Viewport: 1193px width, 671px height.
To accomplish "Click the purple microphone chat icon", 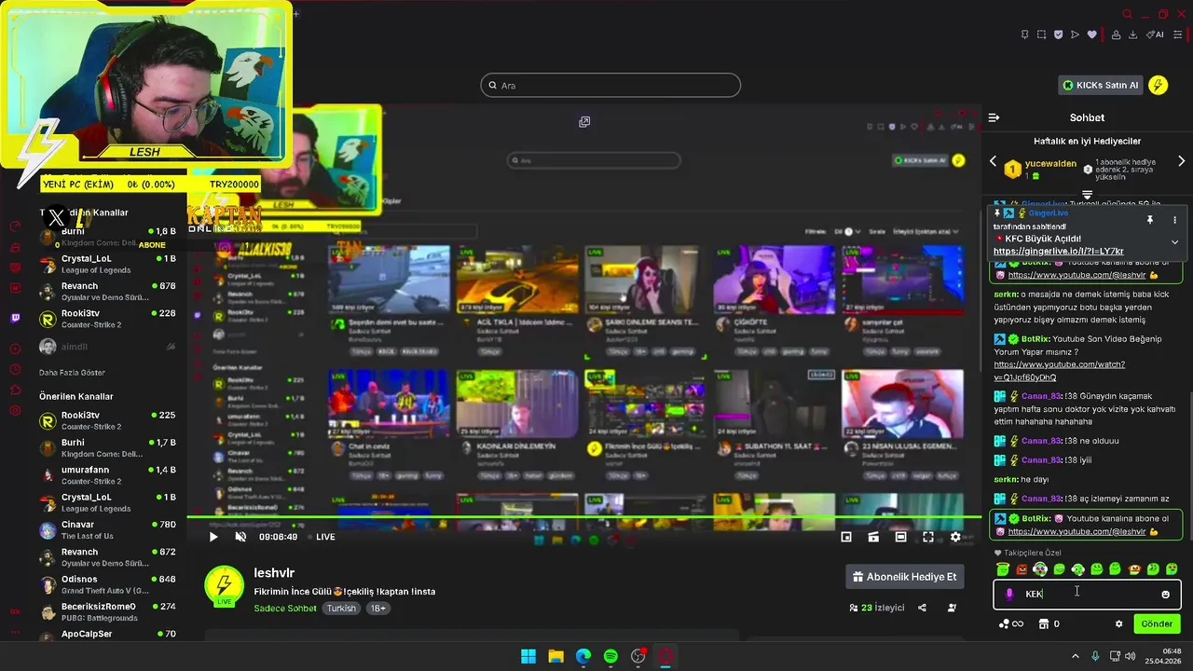I will coord(1009,595).
